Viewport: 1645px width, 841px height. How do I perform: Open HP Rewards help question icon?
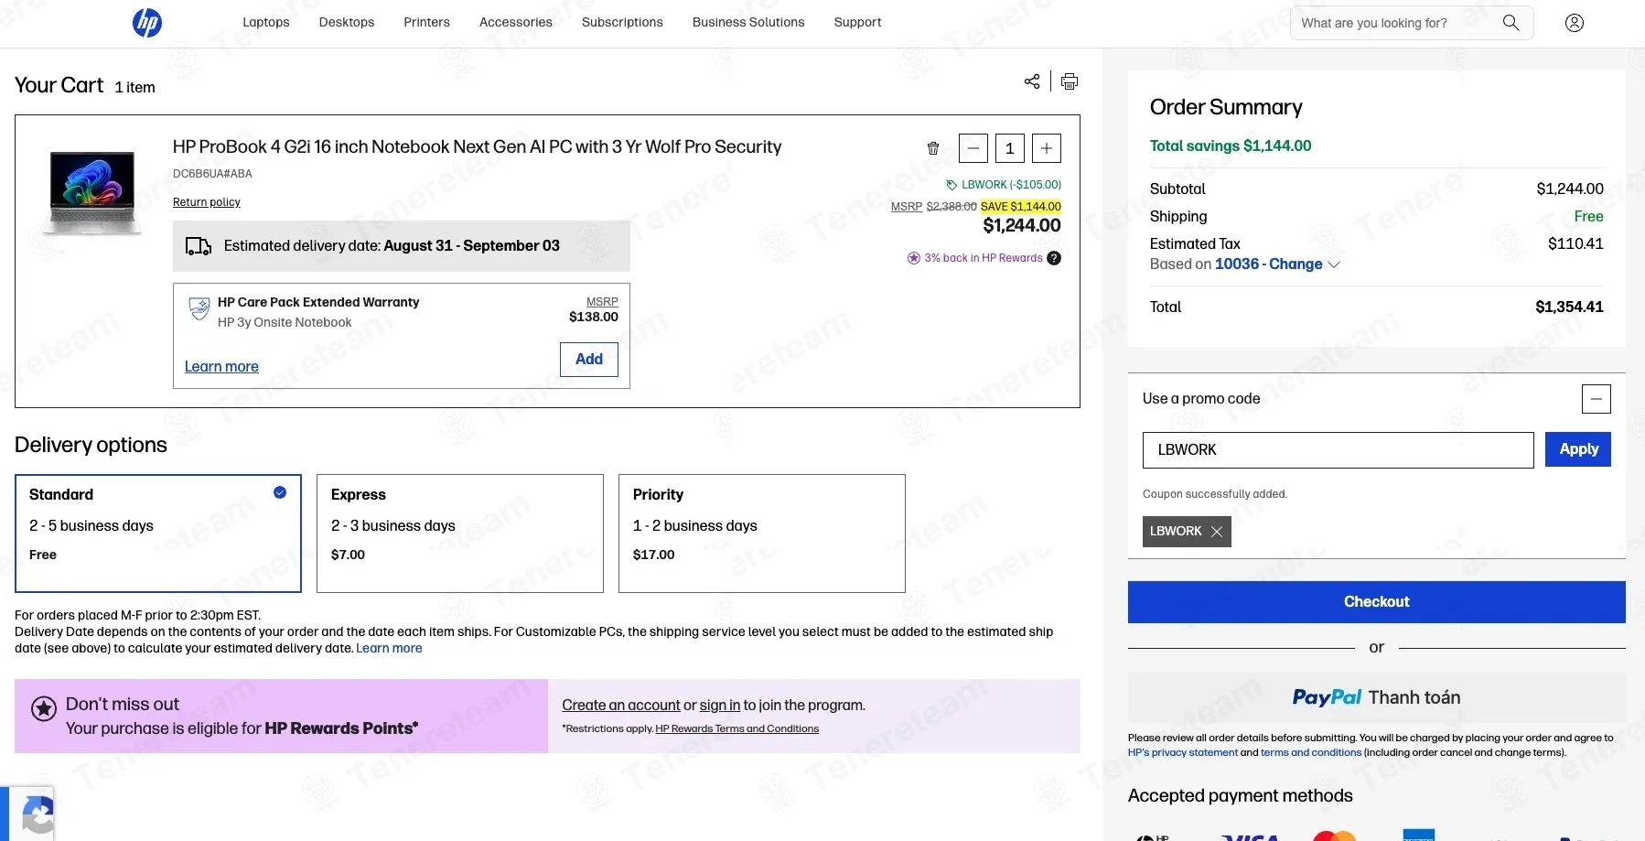pyautogui.click(x=1054, y=258)
